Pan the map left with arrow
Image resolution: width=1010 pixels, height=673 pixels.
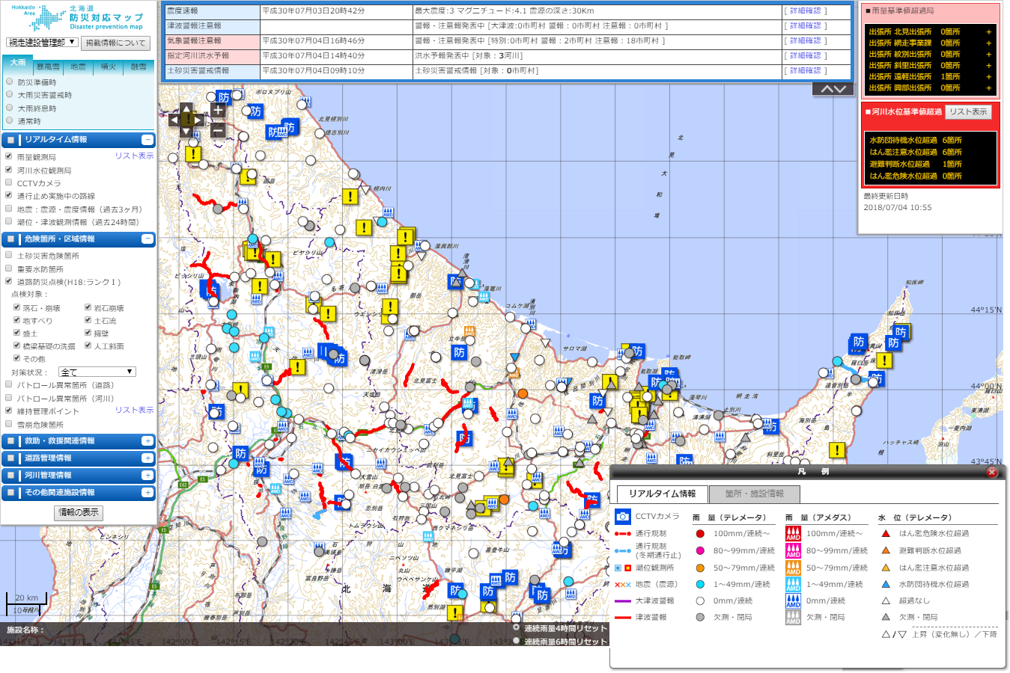(174, 120)
